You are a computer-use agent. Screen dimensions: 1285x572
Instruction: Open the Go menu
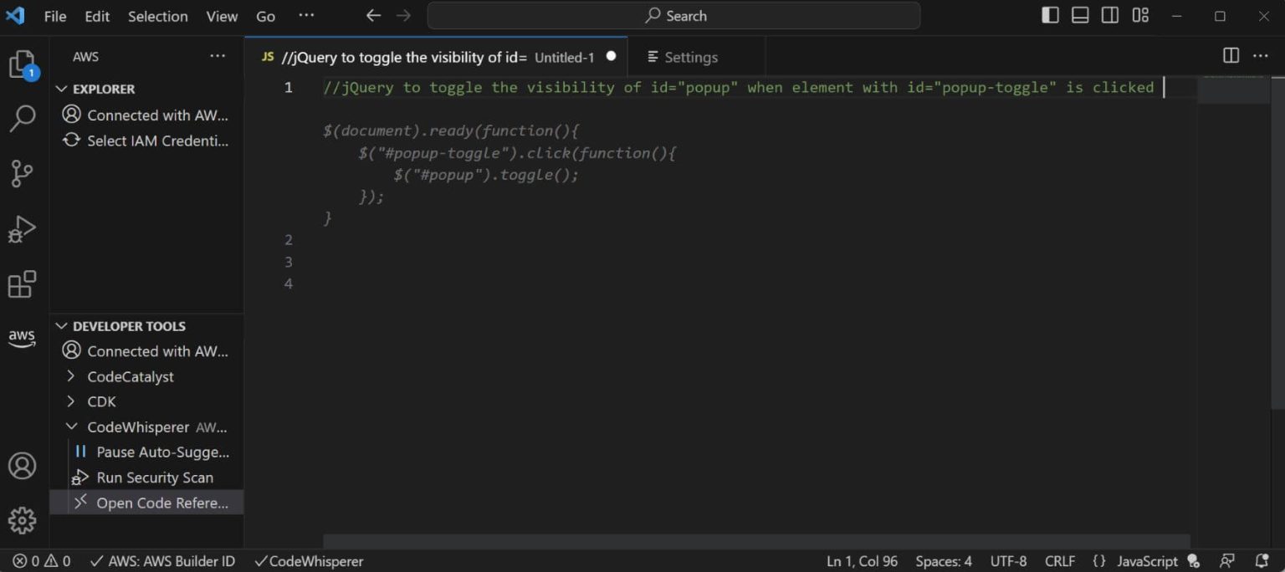click(x=264, y=16)
